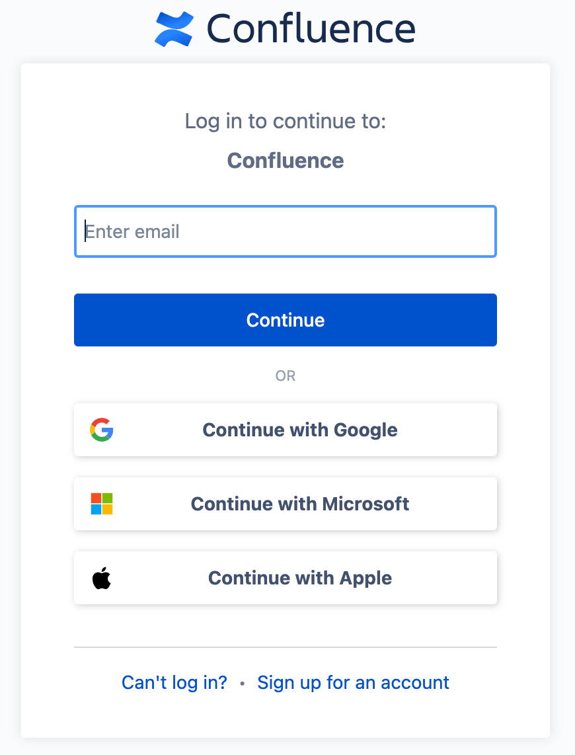
Task: Click the Microsoft four-square logo icon
Action: click(x=102, y=504)
